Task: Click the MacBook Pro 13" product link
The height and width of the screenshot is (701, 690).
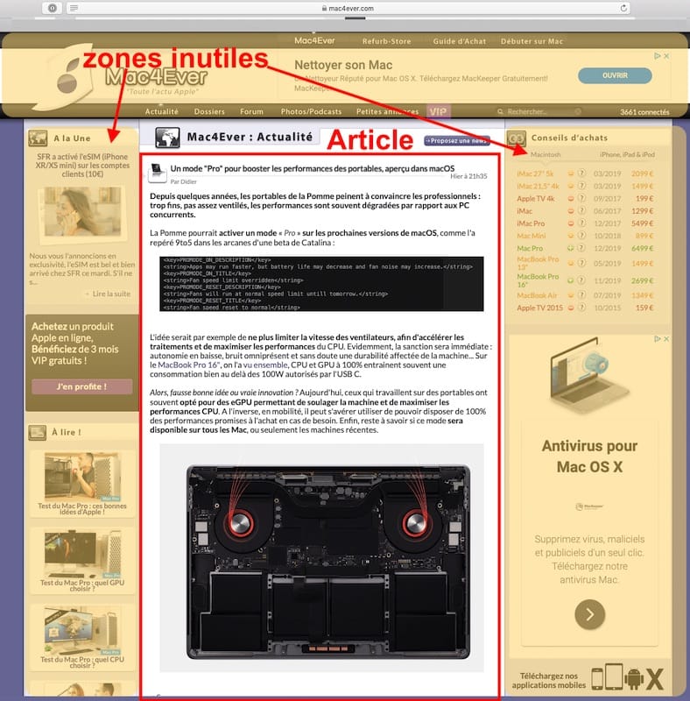Action: [x=538, y=263]
